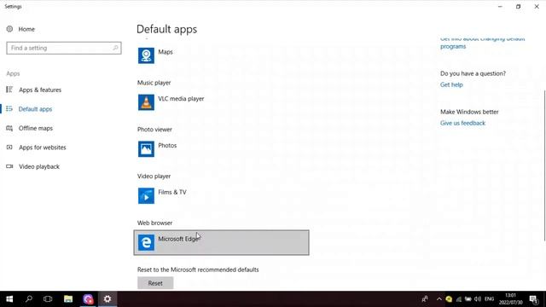Click the yellow tray notification icon
Image resolution: width=546 pixels, height=307 pixels.
(449, 299)
